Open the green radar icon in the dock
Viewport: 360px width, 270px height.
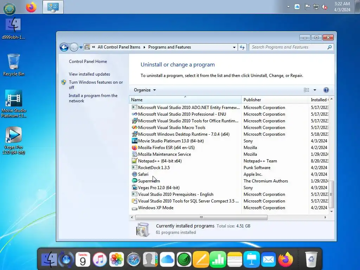[x=184, y=260]
